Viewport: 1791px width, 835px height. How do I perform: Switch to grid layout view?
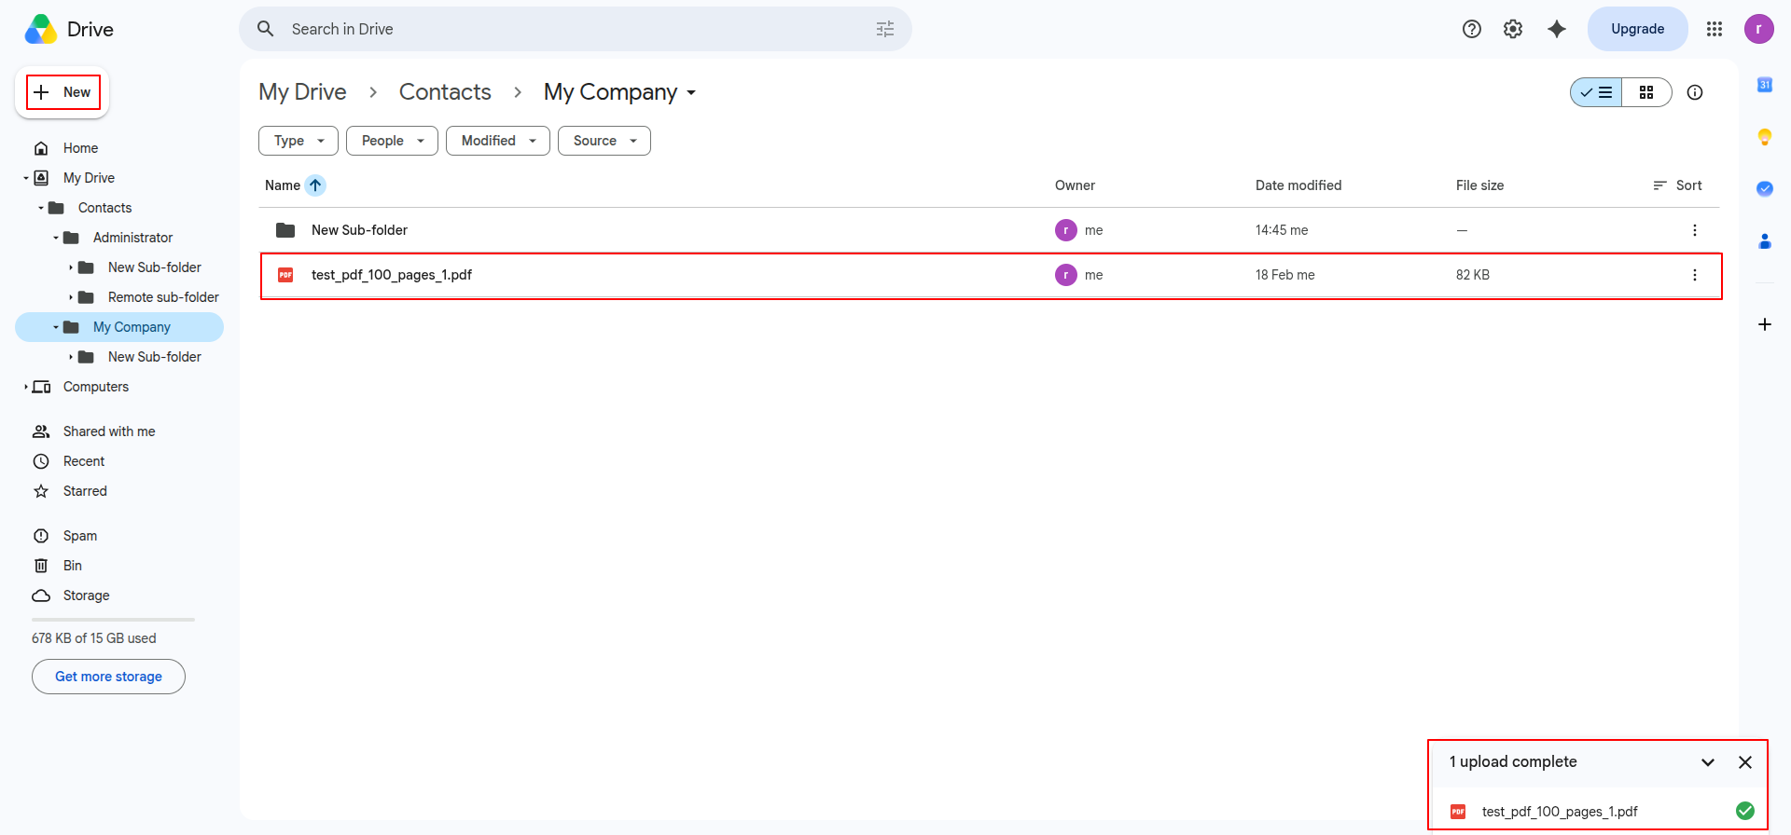point(1646,92)
